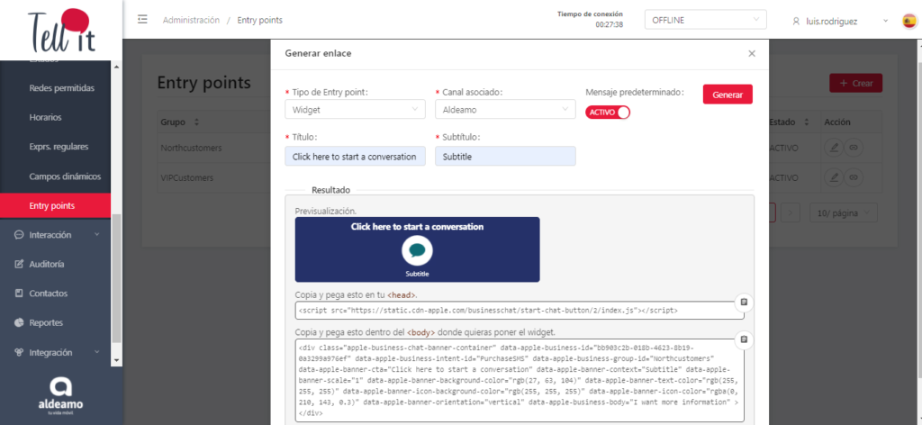Toggle Mensaje predeterminado ACTIVO switch
The image size is (922, 425).
(607, 112)
